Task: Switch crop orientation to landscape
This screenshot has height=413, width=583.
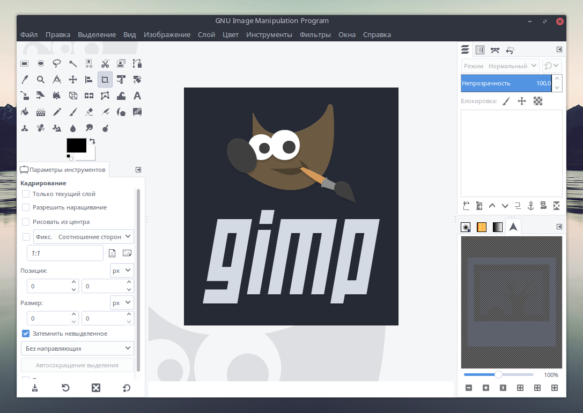Action: point(127,253)
